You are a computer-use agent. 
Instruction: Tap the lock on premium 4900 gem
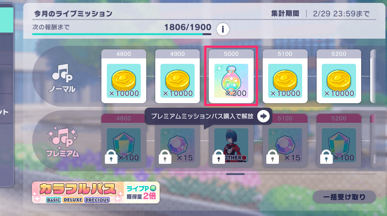[165, 157]
